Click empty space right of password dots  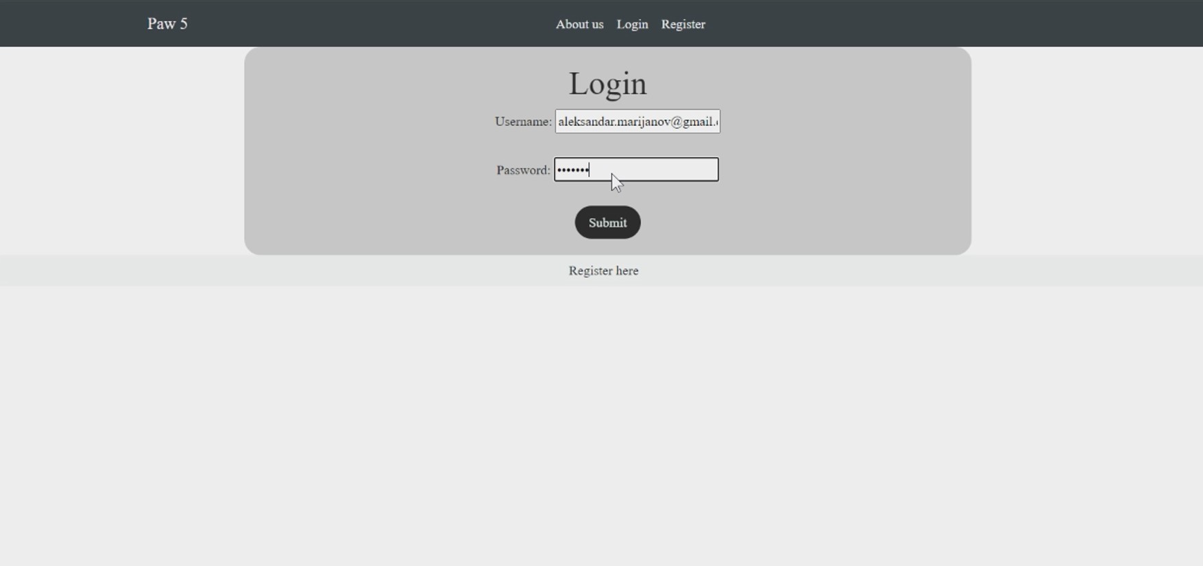[x=679, y=170]
